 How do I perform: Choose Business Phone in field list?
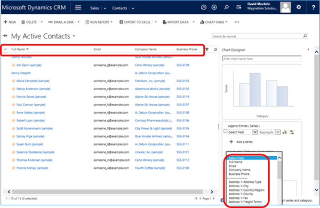tap(239, 174)
